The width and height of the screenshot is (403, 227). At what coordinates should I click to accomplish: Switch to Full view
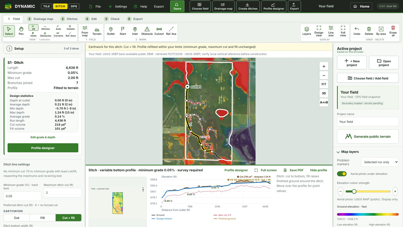coord(343,31)
